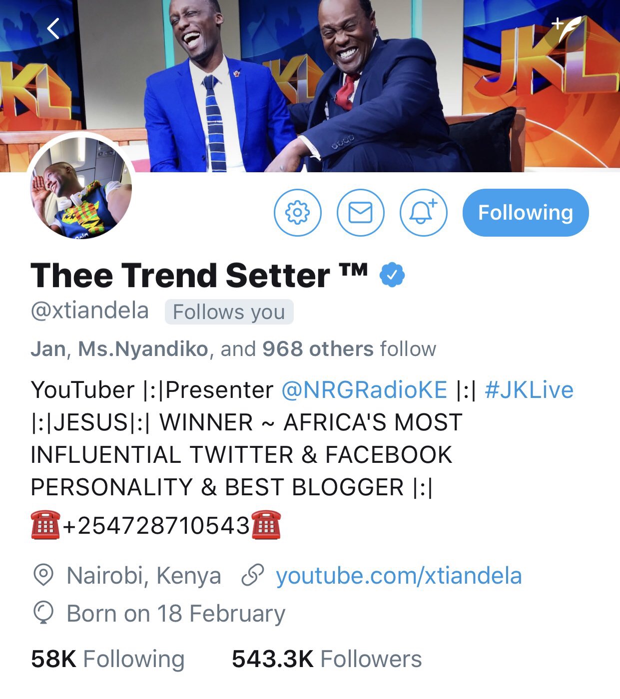
Task: Visit the youtube.com/xtiandela link
Action: (399, 576)
